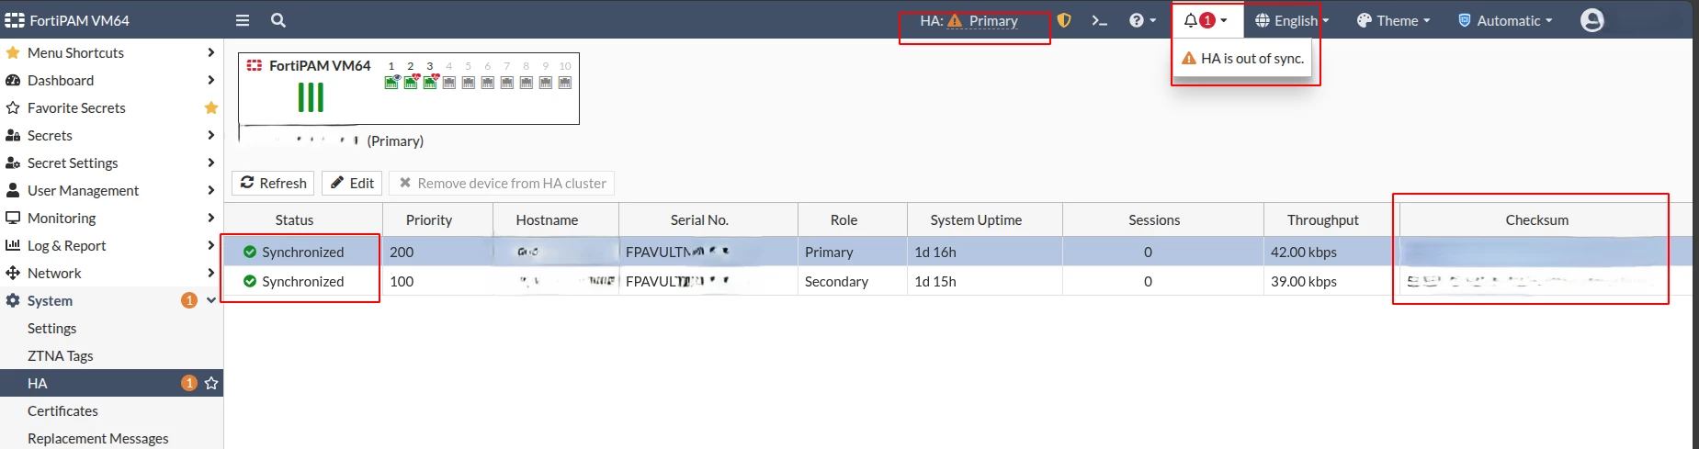Click port 7 icon on device diagram
1699x449 pixels.
pyautogui.click(x=507, y=82)
